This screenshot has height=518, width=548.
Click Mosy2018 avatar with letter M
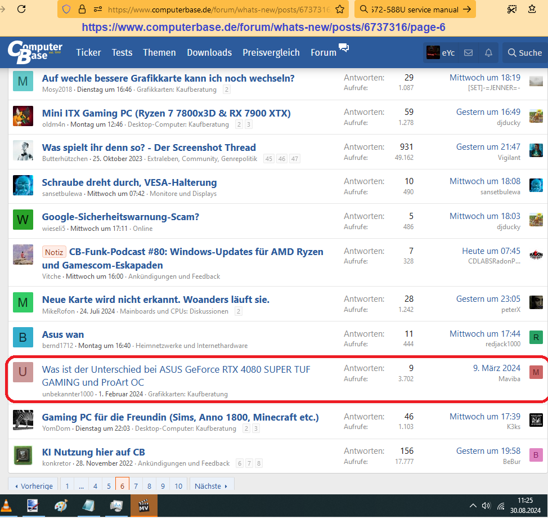[x=23, y=81]
